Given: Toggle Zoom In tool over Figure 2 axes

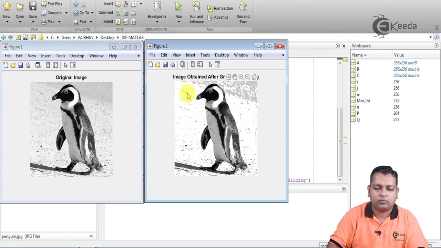Looking at the screenshot, I should coord(241,77).
